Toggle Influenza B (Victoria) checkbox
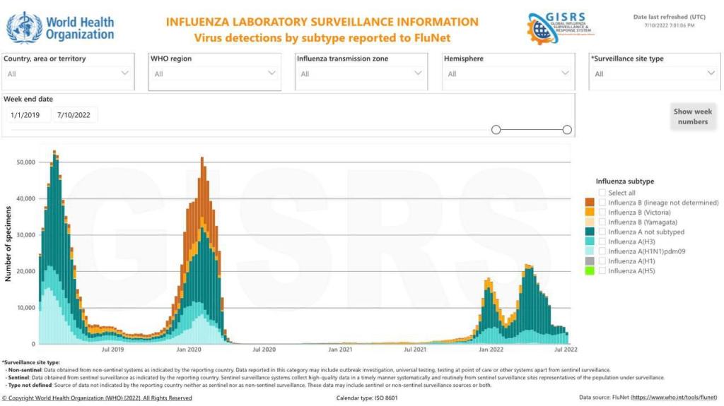The width and height of the screenshot is (724, 406). click(x=602, y=213)
